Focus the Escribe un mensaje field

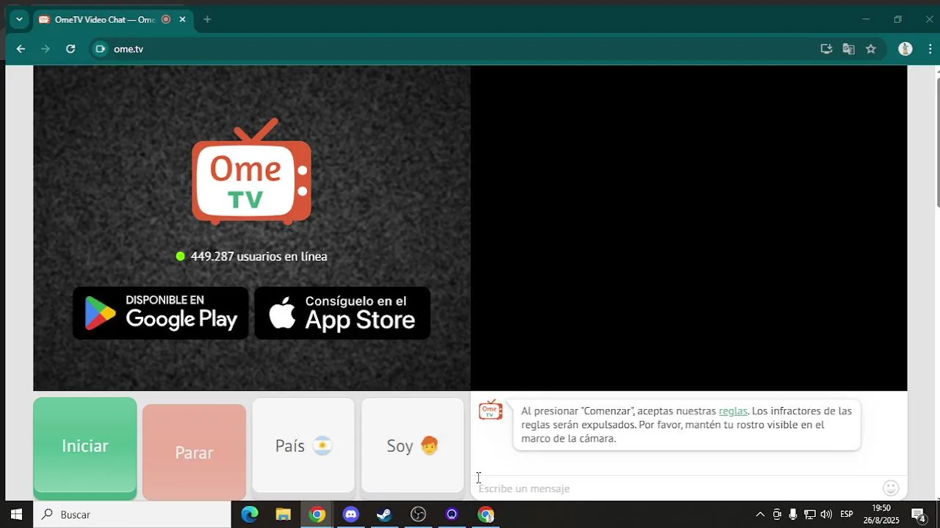(x=676, y=488)
